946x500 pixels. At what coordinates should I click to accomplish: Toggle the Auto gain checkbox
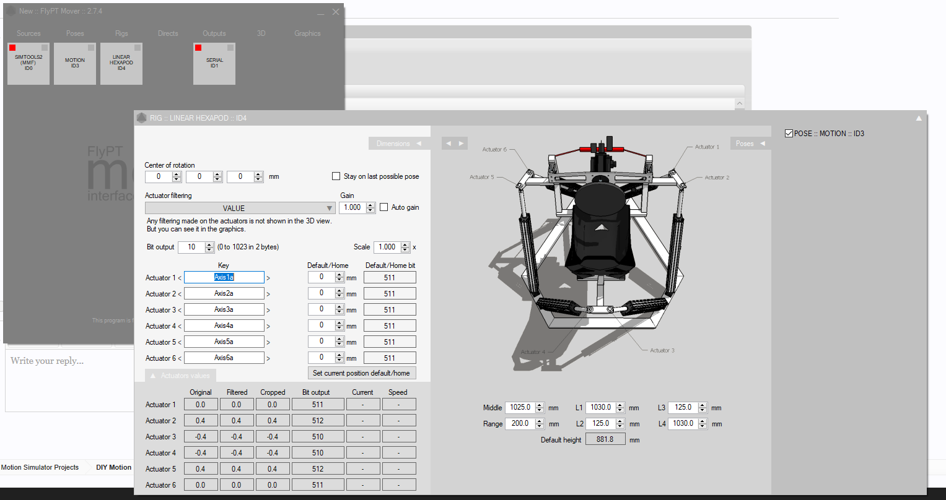[384, 207]
